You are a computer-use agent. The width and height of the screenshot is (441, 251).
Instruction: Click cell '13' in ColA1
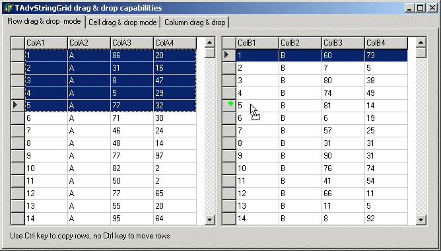tap(46, 206)
